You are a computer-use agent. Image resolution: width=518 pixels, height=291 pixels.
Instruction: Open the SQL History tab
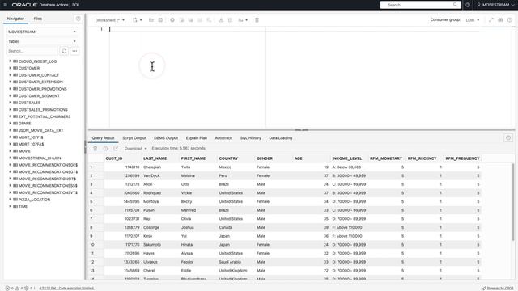point(250,138)
